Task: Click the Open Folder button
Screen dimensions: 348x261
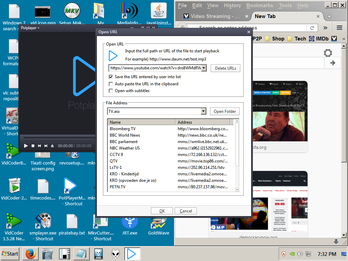Action: tap(225, 111)
